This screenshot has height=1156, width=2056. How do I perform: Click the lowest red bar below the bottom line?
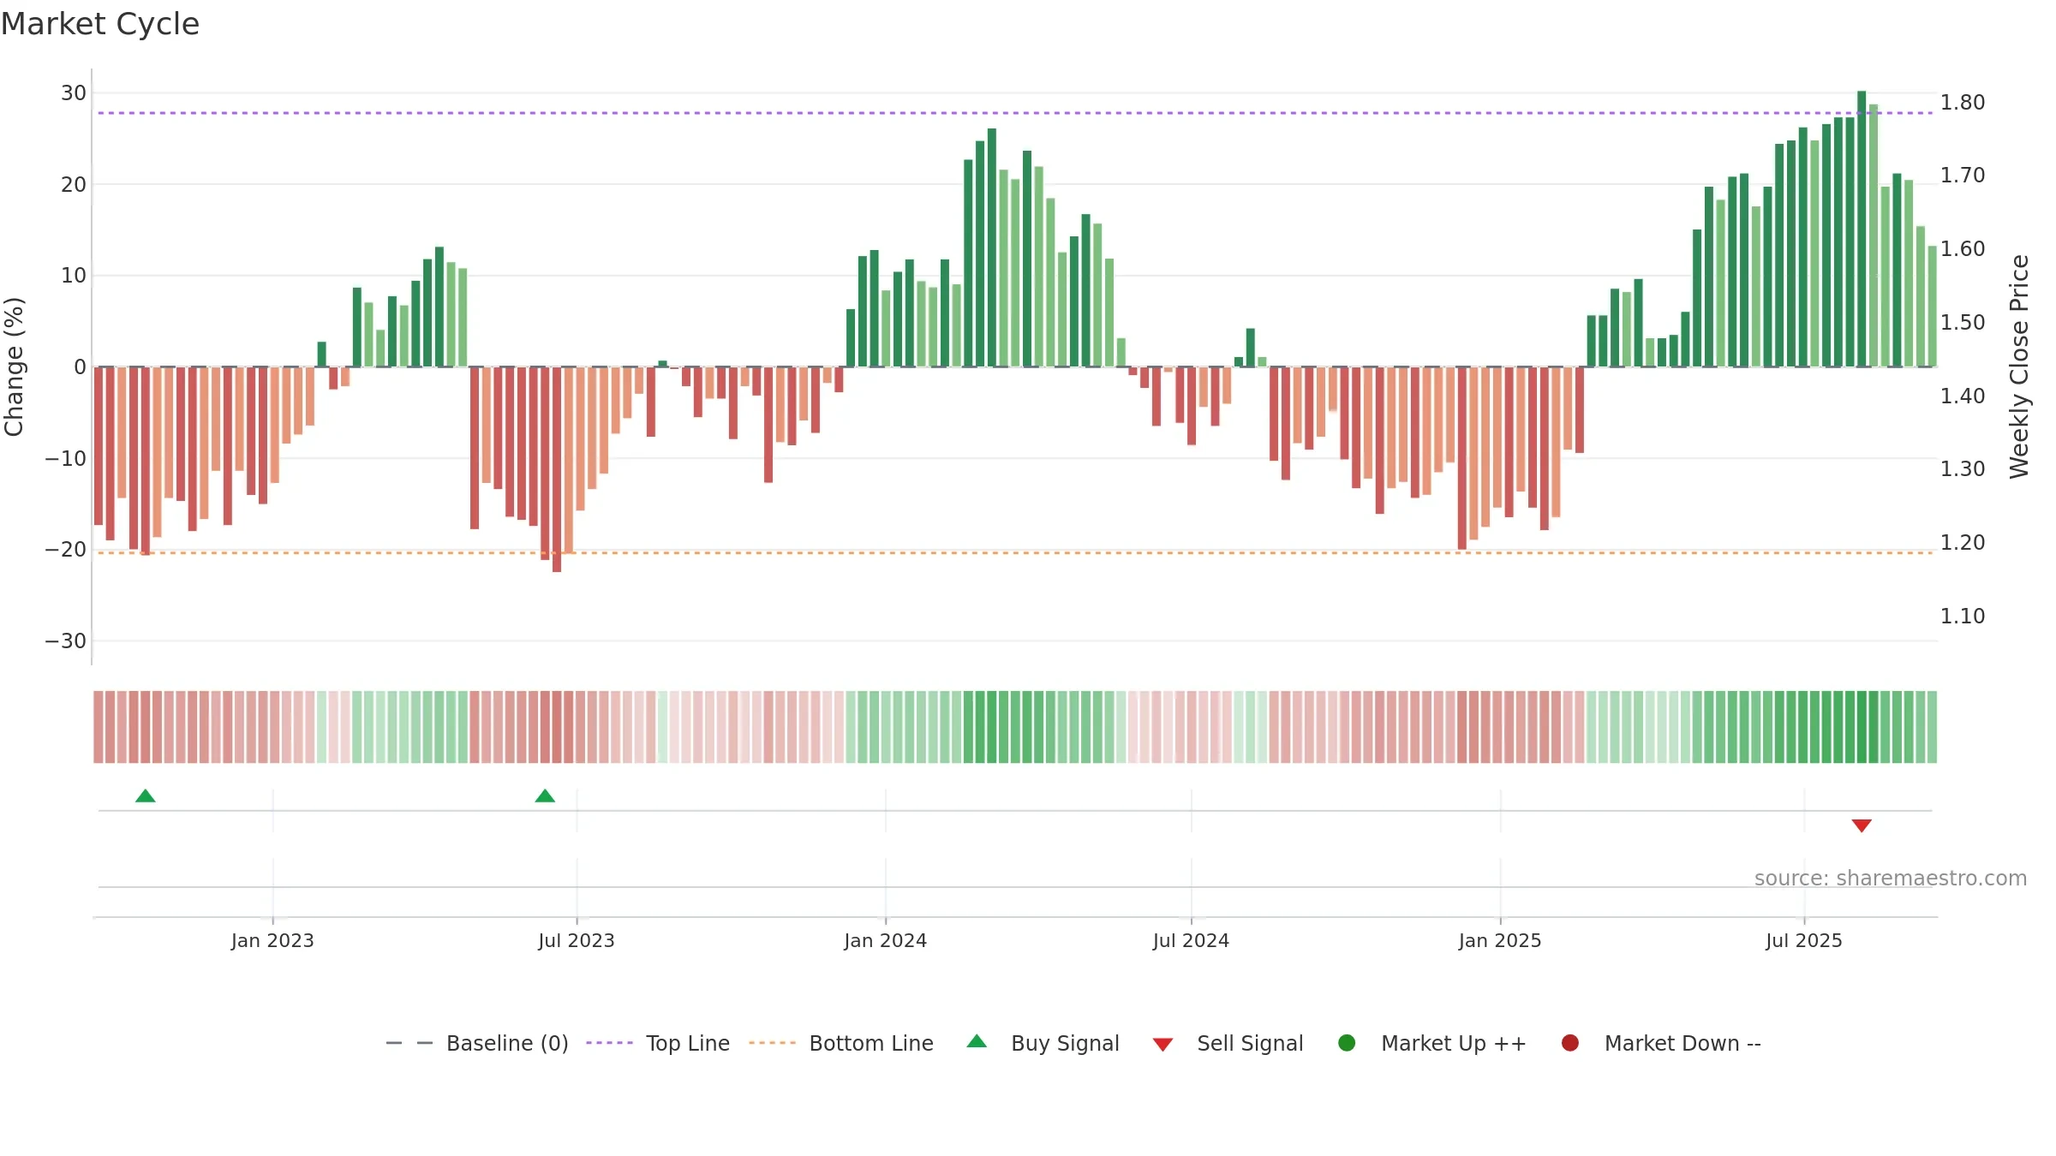[557, 469]
